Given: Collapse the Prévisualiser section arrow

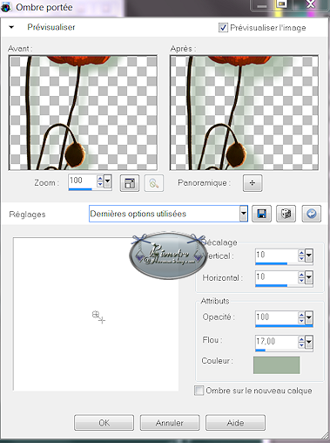Looking at the screenshot, I should click(x=11, y=27).
